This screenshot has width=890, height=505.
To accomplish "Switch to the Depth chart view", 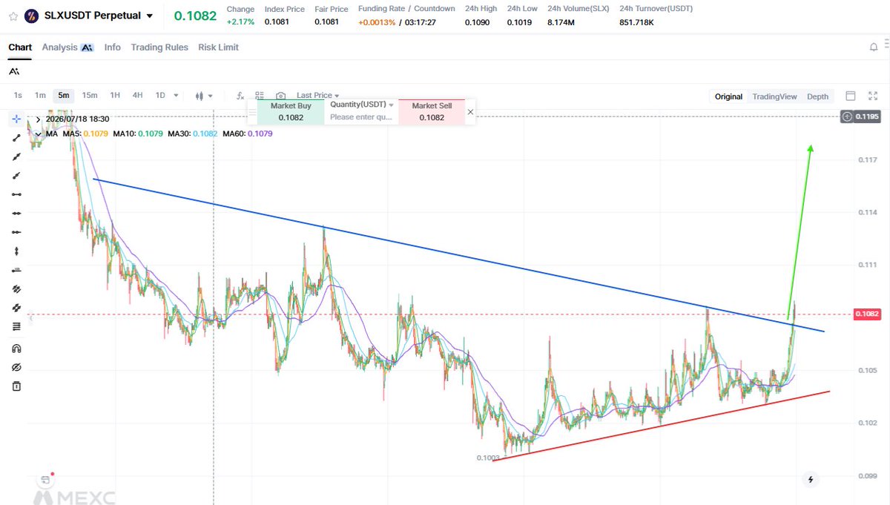I will [817, 96].
